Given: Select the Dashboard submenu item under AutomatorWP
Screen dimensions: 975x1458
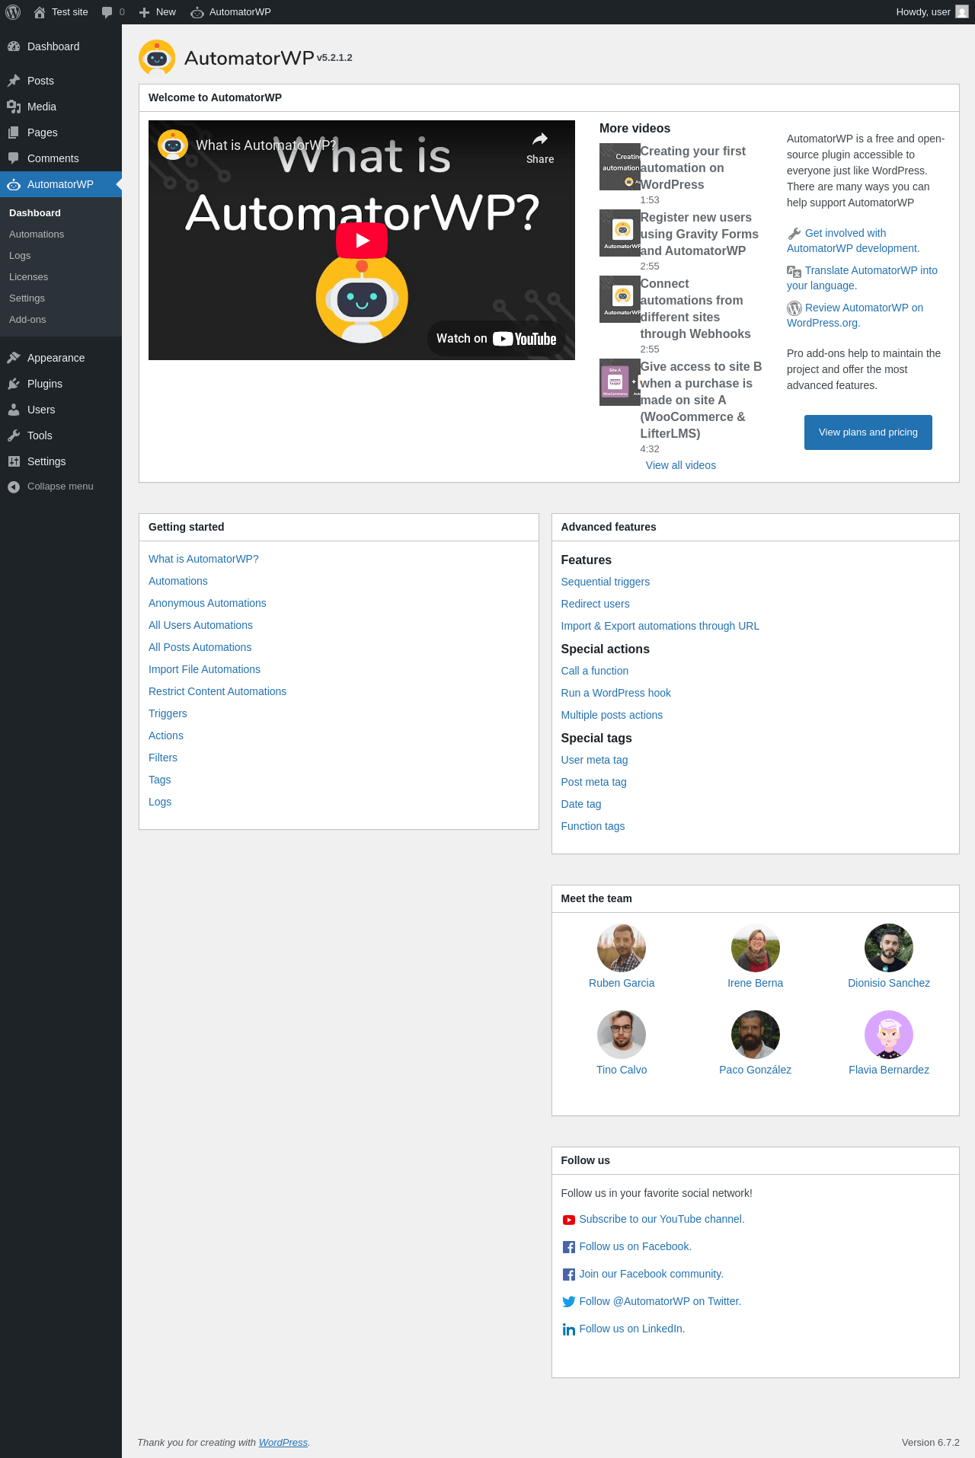Looking at the screenshot, I should click(35, 213).
